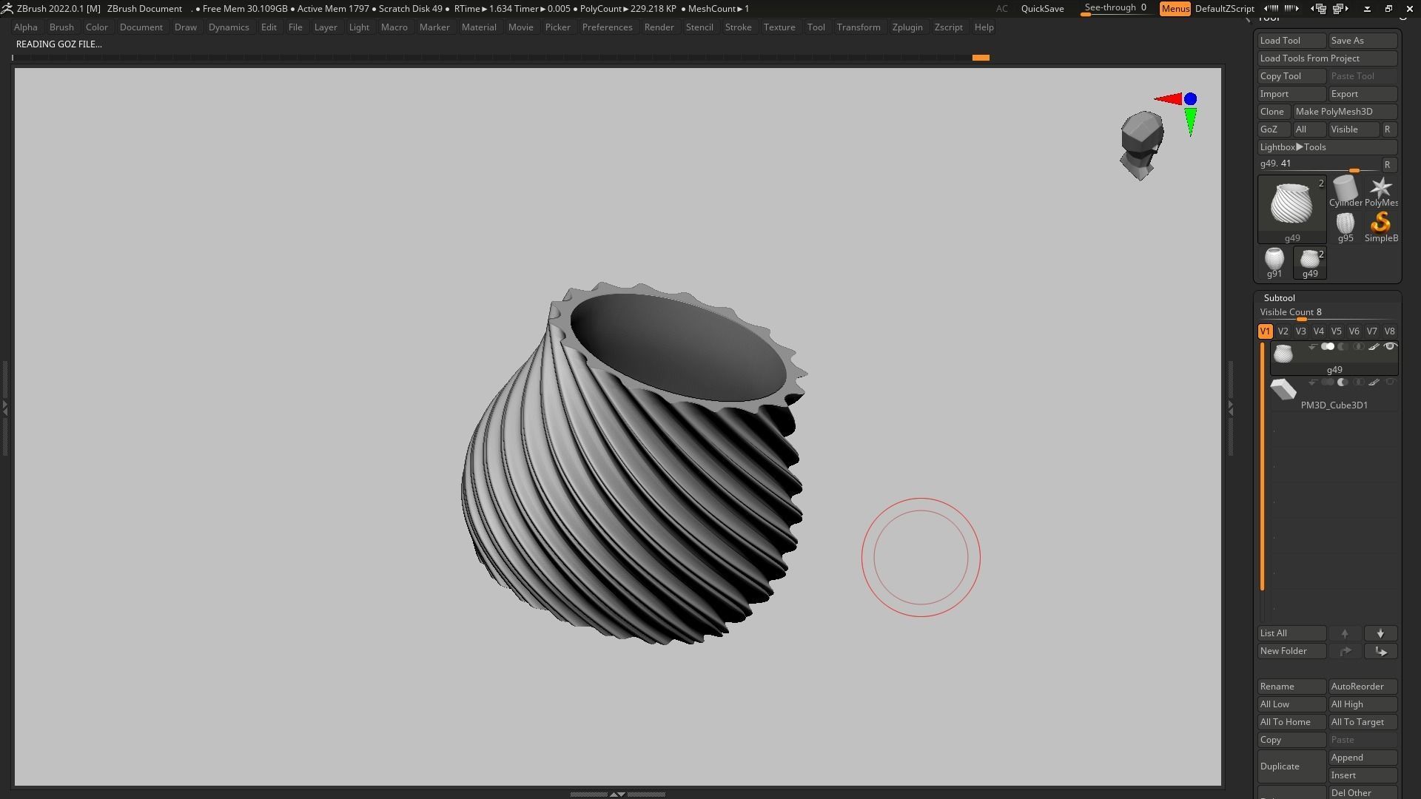The height and width of the screenshot is (799, 1421).
Task: Open the large g49 current tool thumbnail
Action: pos(1292,209)
